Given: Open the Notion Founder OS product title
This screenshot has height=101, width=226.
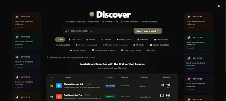Looking at the screenshot, I should [73, 84].
